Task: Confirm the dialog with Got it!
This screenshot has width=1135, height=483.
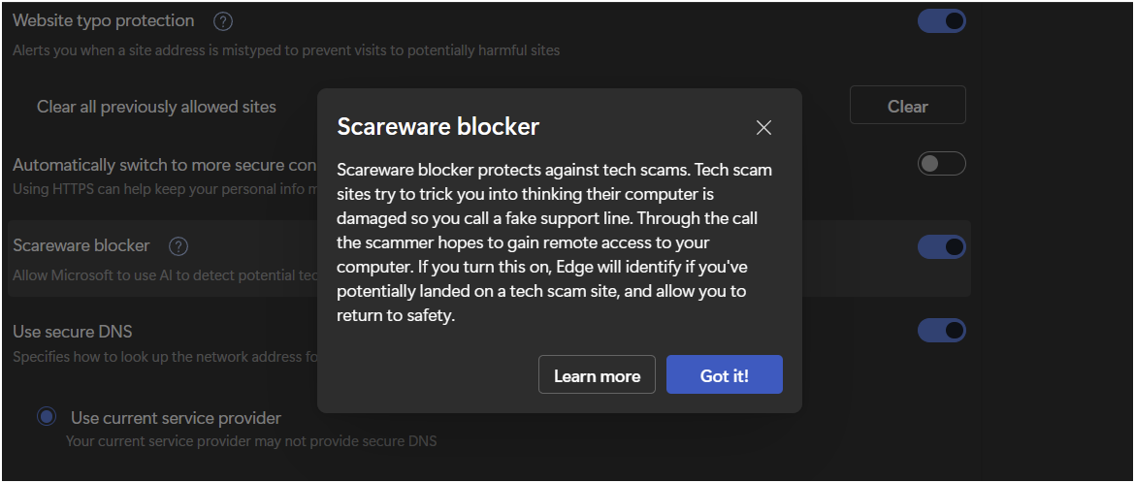Action: 725,375
